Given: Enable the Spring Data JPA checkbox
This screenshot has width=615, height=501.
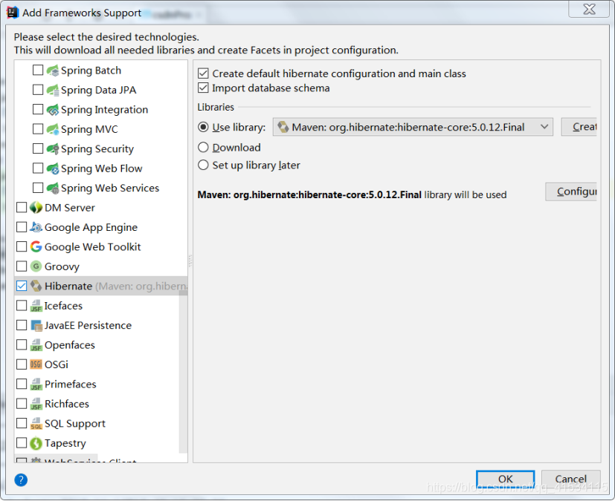Looking at the screenshot, I should click(x=38, y=90).
